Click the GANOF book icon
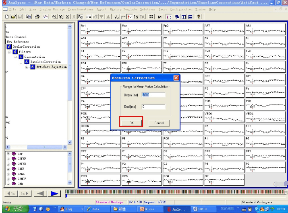Image resolution: width=288 pixels, height=213 pixels. pos(14,178)
